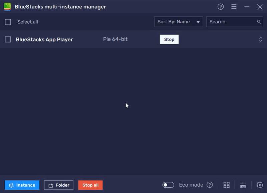The image size is (267, 193).
Task: Open the help menu
Action: 220,6
